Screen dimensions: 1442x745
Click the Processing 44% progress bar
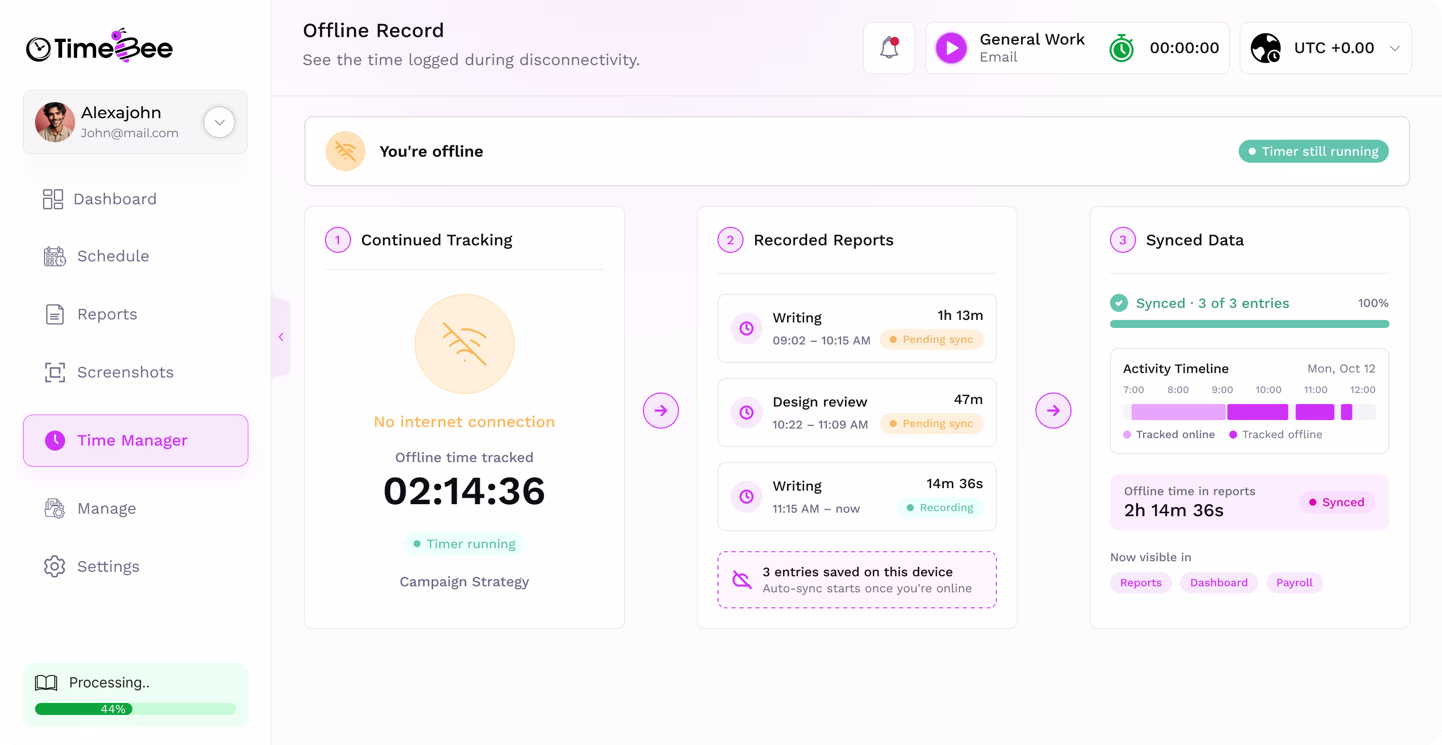tap(136, 709)
